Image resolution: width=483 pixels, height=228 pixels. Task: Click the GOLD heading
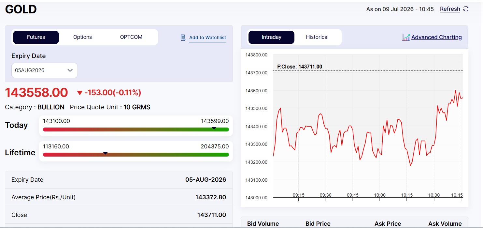[21, 9]
